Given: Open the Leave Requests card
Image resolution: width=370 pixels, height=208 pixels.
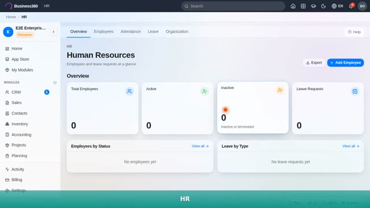Looking at the screenshot, I should [328, 109].
